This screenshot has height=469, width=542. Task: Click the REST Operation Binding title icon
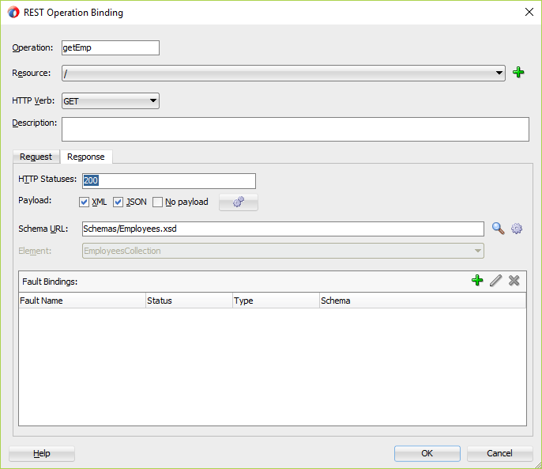13,13
